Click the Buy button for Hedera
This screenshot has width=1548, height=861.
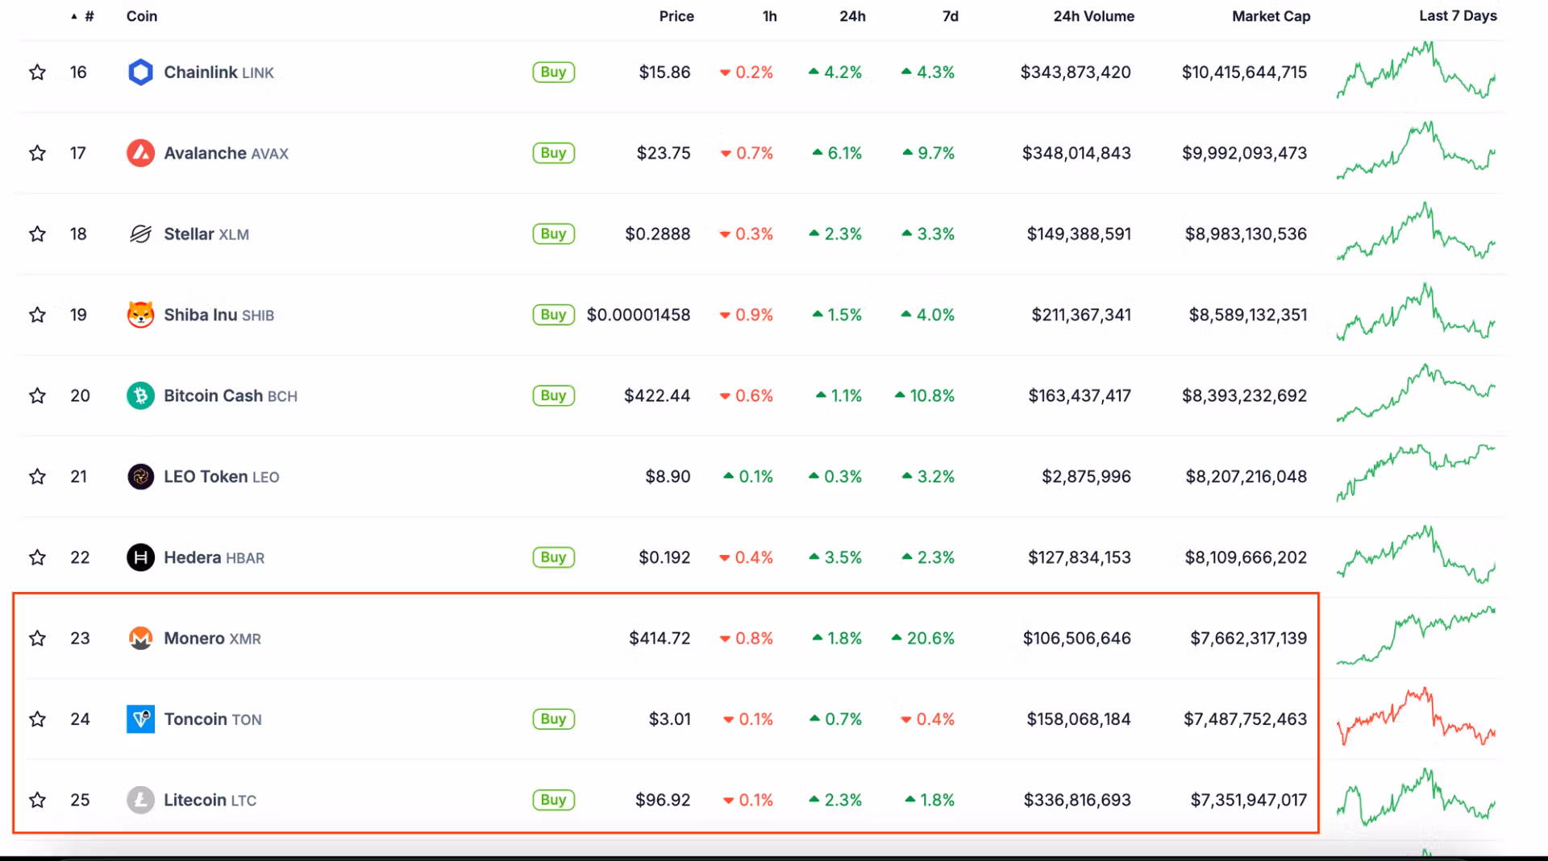click(x=553, y=557)
